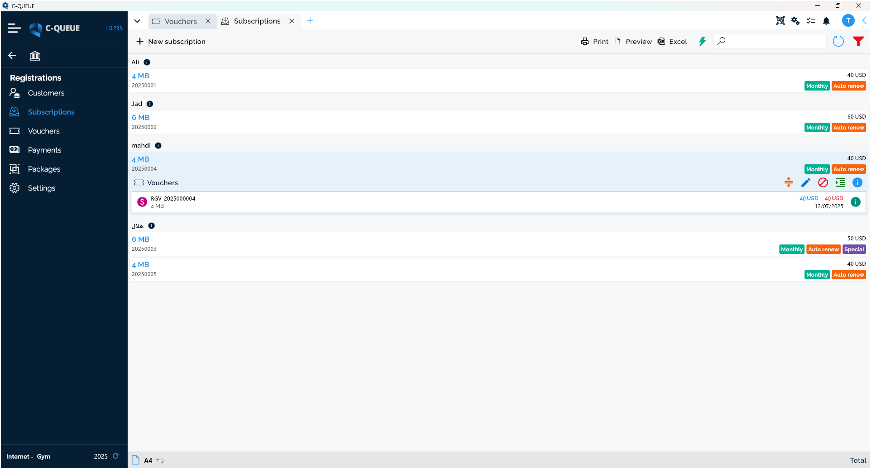The height and width of the screenshot is (469, 871).
Task: Click the green info icon on voucher RGV-2025000004
Action: pyautogui.click(x=855, y=202)
